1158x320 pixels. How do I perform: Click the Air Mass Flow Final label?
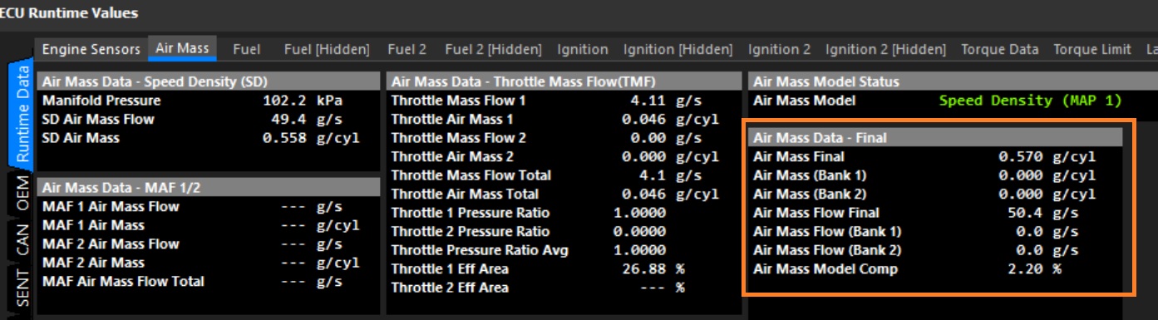pos(816,213)
